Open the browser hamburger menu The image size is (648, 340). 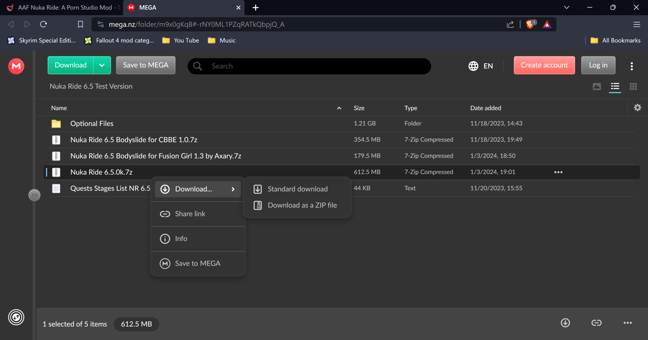click(637, 24)
